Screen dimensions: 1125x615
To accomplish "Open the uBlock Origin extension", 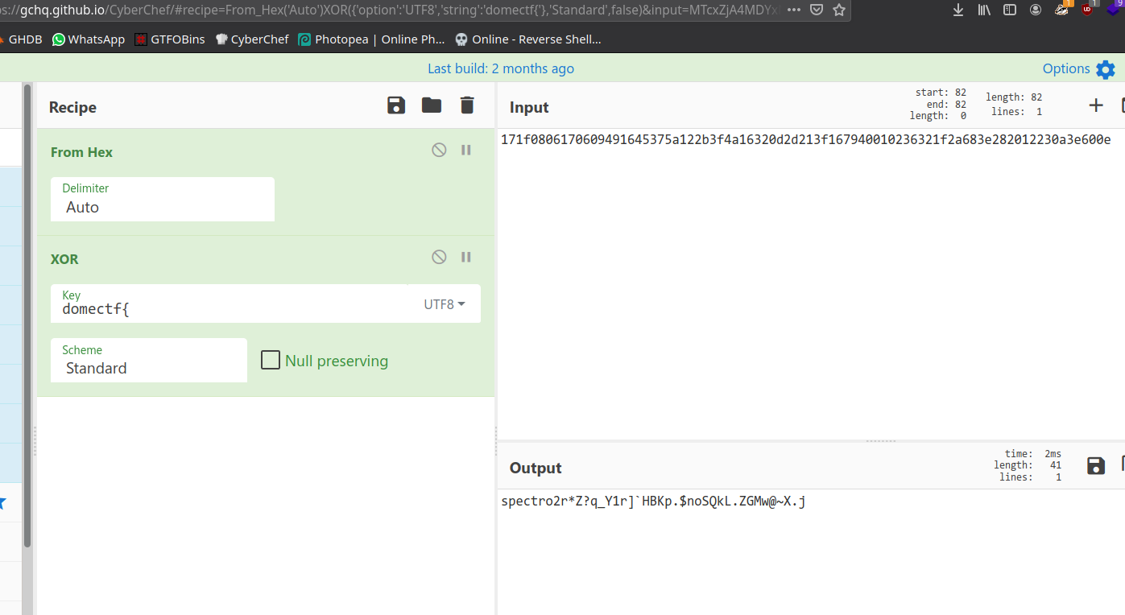I will (1088, 10).
